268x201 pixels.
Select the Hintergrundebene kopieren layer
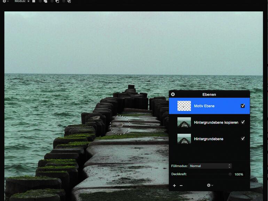209,122
